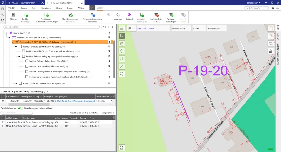Select the arrow pointer tool on map
This screenshot has height=152, width=281.
122,36
